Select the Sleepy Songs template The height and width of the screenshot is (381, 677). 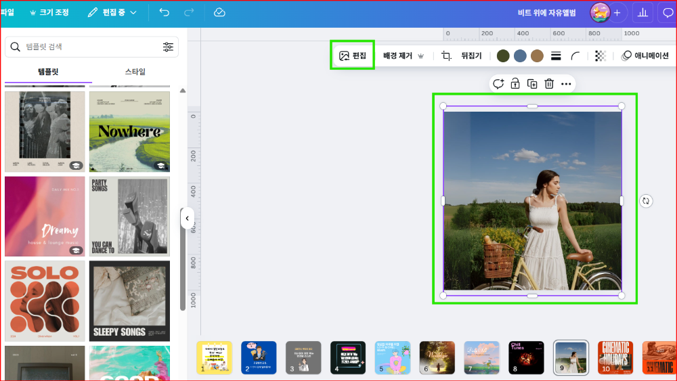[129, 300]
